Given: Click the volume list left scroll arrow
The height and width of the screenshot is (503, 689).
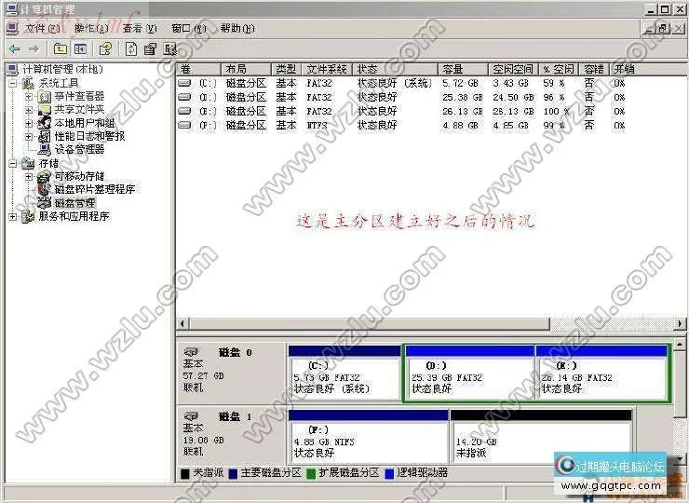Looking at the screenshot, I should (182, 324).
